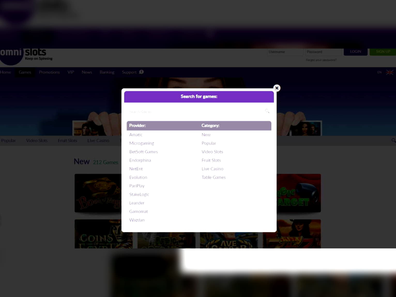Open the Banking menu item
Image resolution: width=396 pixels, height=297 pixels.
pyautogui.click(x=107, y=72)
